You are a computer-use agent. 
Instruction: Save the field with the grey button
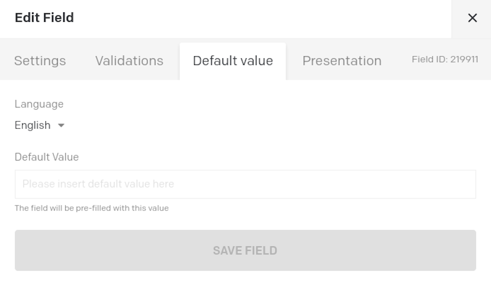coord(245,250)
